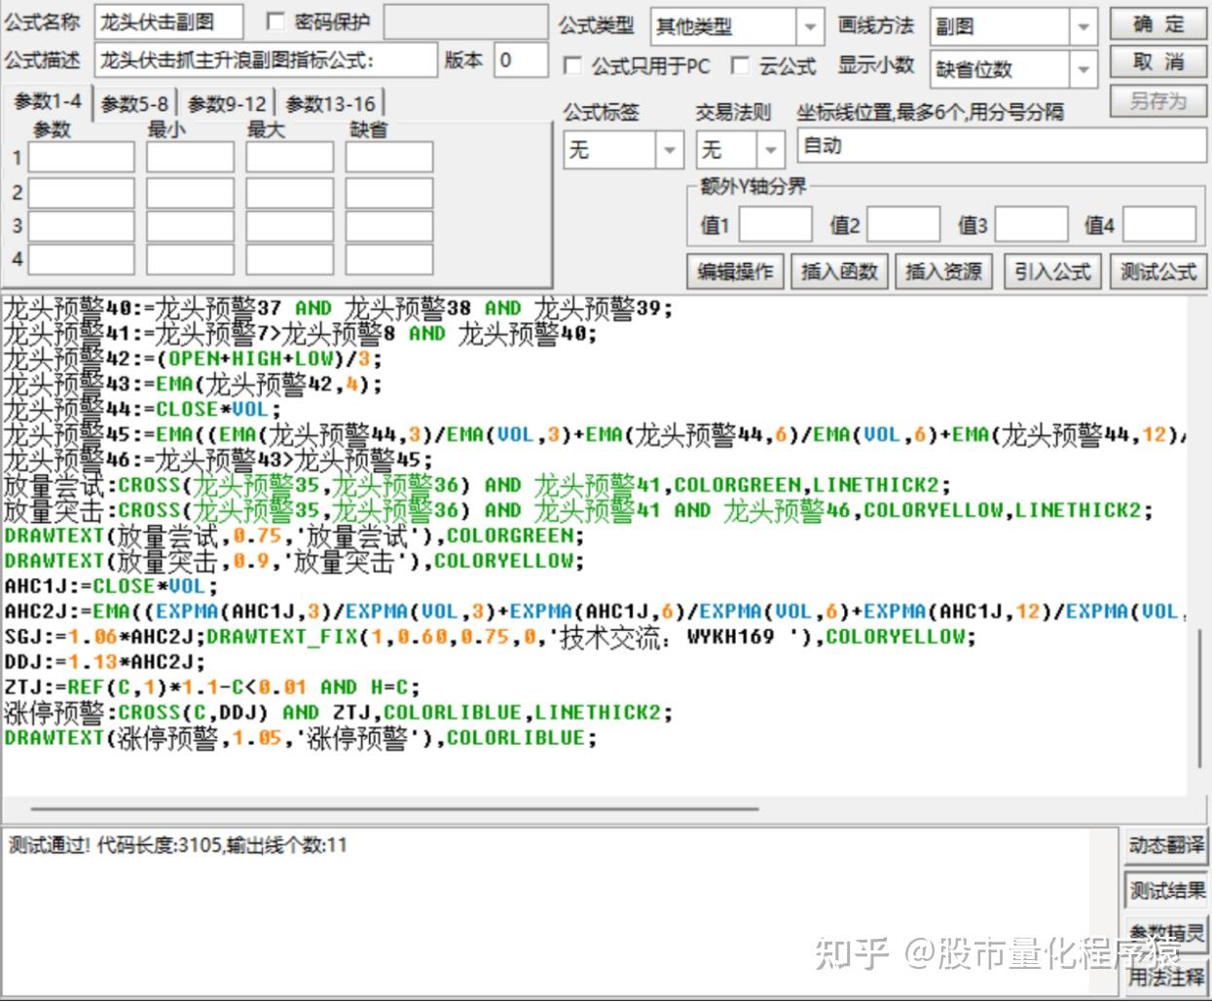This screenshot has width=1212, height=1002.
Task: Open the 参数9-12 tab
Action: (x=227, y=103)
